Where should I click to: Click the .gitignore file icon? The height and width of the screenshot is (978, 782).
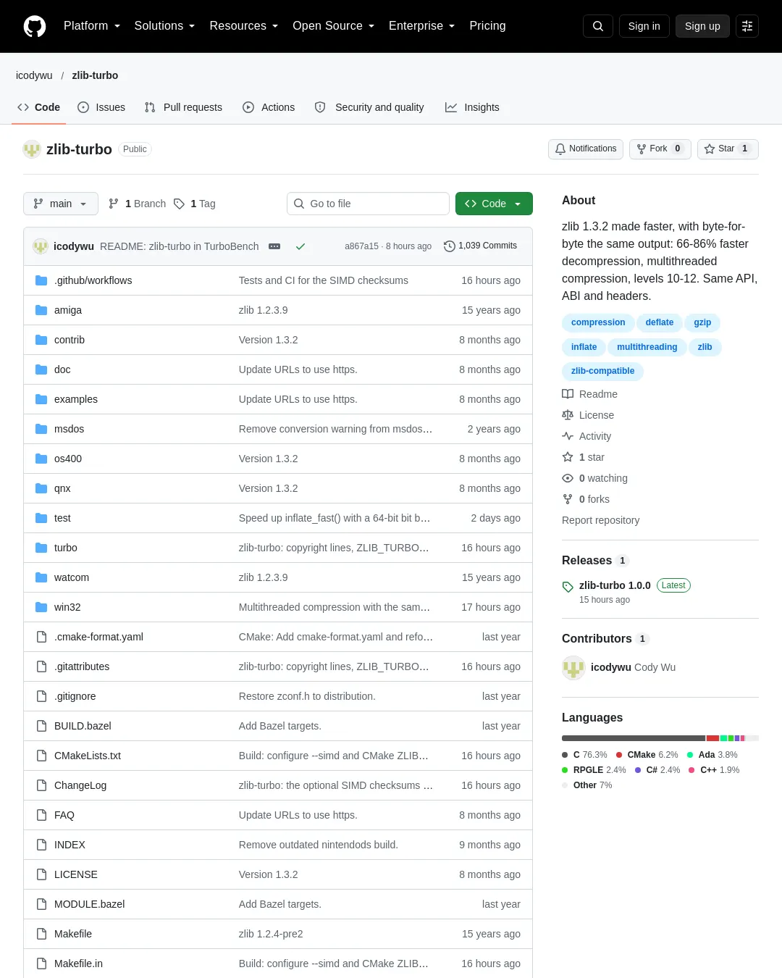point(41,696)
